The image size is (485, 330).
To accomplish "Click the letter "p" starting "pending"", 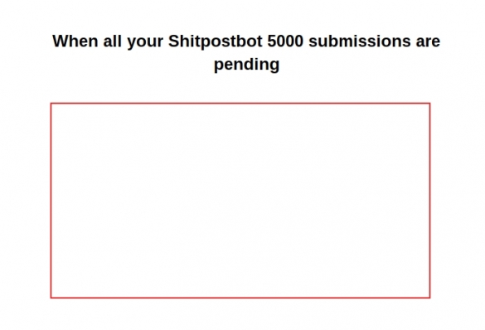I will [x=218, y=66].
